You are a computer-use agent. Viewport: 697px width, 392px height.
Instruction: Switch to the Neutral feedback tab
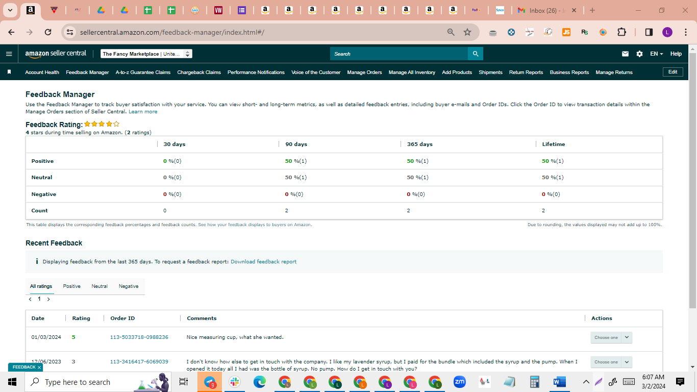(99, 286)
